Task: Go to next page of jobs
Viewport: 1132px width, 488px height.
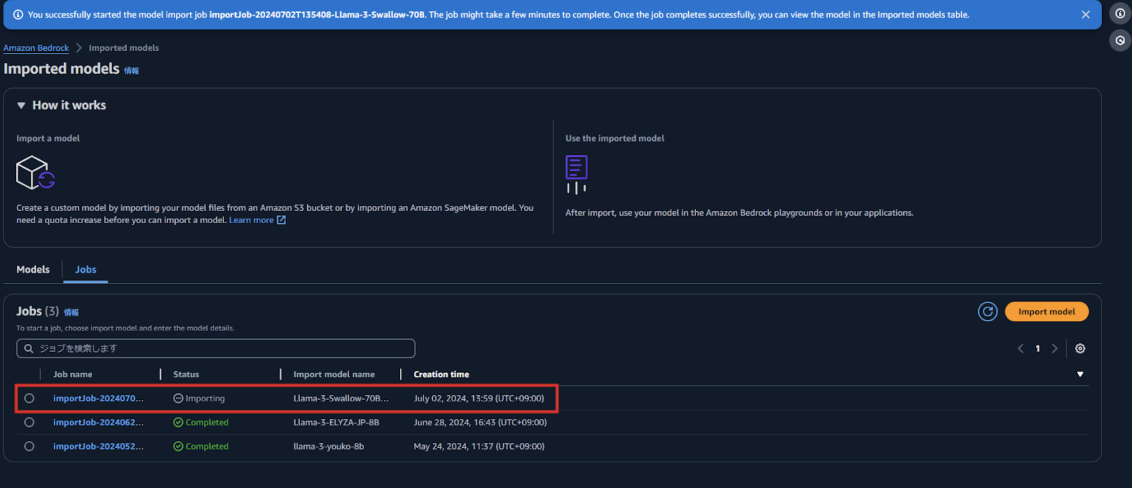Action: (1055, 349)
